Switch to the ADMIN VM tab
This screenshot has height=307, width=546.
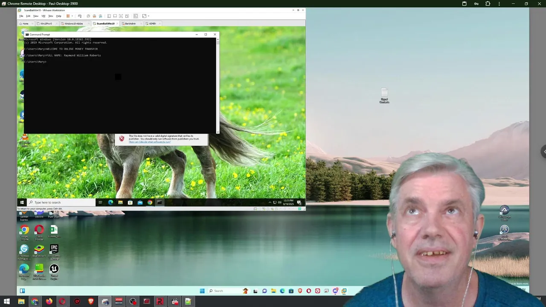point(152,23)
